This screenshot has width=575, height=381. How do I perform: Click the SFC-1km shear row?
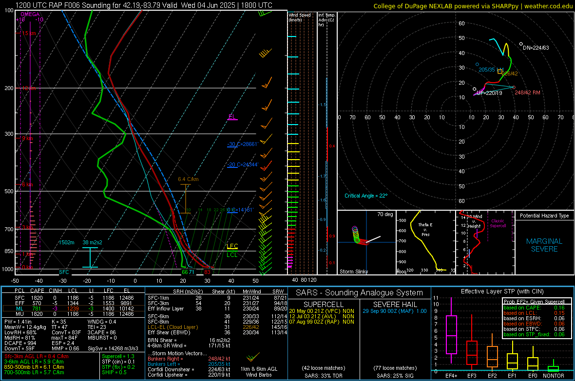click(217, 298)
